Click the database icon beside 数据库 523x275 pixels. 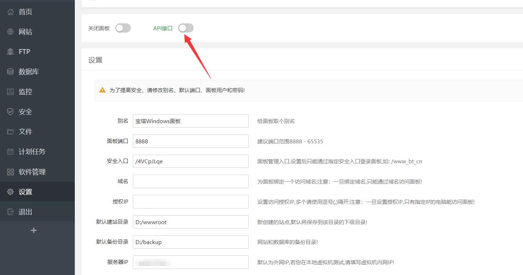point(10,72)
